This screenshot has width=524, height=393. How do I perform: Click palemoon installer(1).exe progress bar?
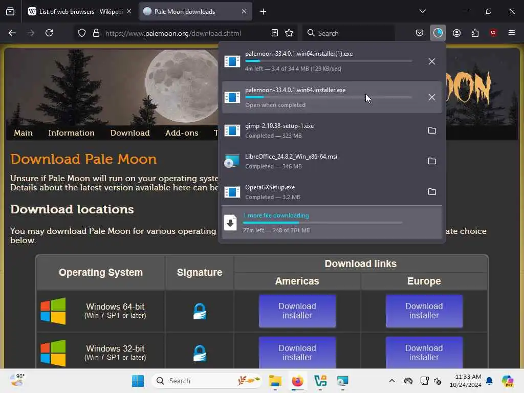coord(329,61)
